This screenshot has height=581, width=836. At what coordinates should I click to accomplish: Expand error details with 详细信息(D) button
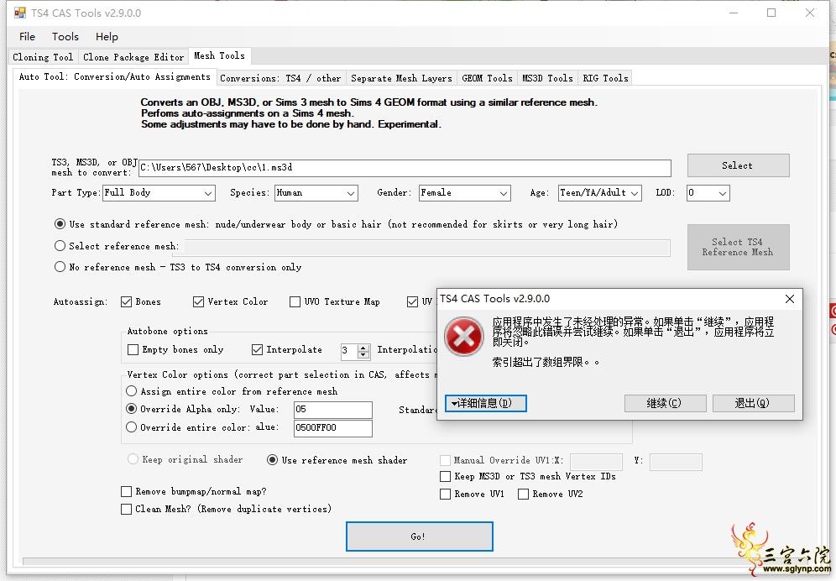[486, 403]
